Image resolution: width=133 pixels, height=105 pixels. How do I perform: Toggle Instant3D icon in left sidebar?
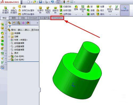2,67
